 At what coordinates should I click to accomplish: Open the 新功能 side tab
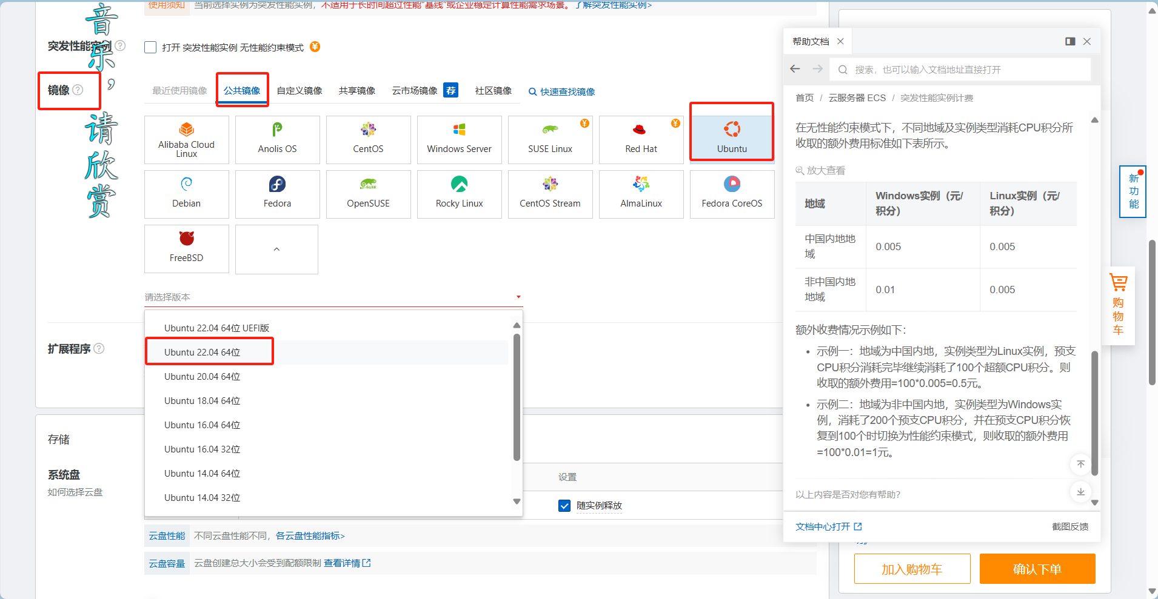[1133, 191]
